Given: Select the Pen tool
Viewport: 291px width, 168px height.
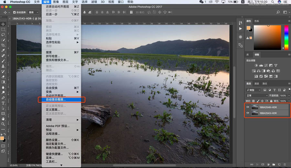Looking at the screenshot, I should pyautogui.click(x=3, y=98).
